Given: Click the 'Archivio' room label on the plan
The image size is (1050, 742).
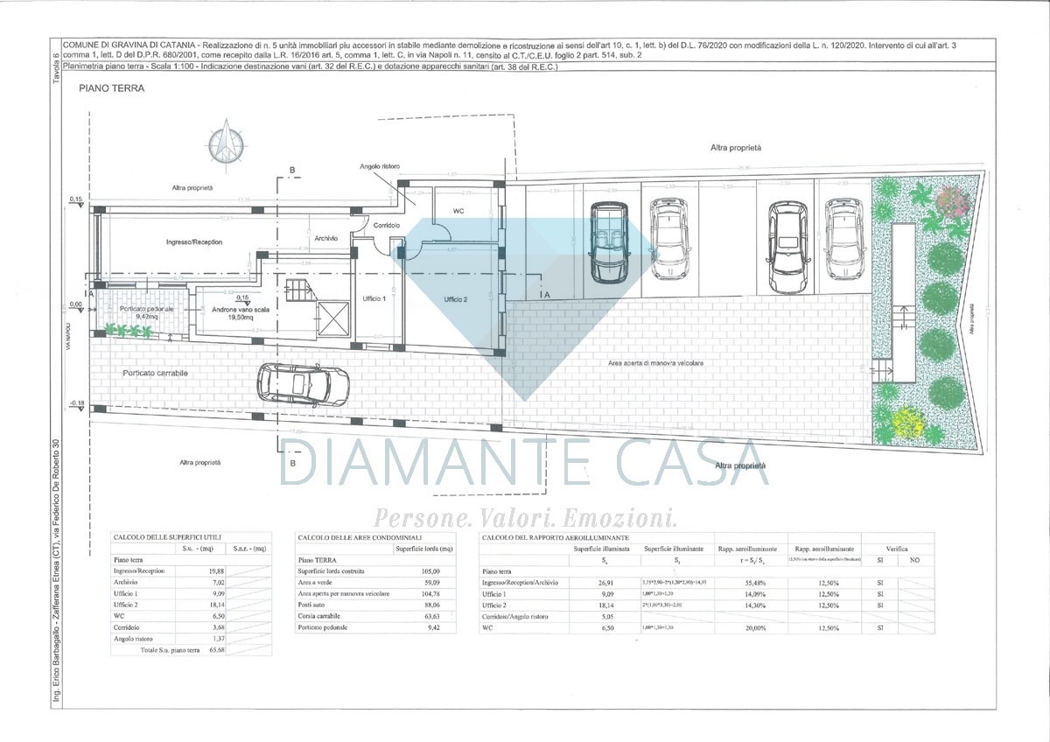Looking at the screenshot, I should click(x=325, y=238).
